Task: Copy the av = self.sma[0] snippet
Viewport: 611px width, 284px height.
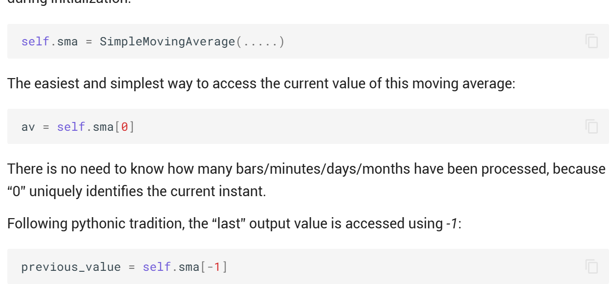Action: point(591,126)
